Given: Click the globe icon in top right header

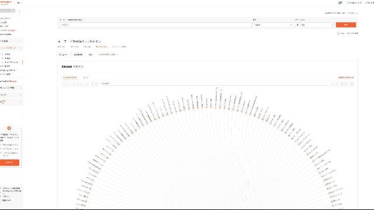Looking at the screenshot, I should coord(340,3).
